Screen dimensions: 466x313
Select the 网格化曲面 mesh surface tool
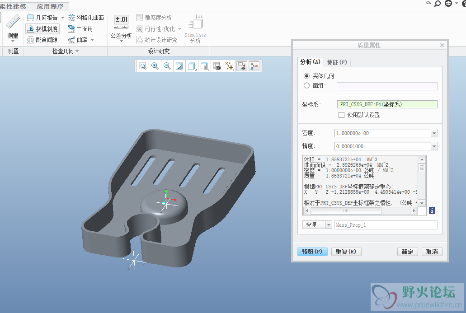tap(86, 18)
